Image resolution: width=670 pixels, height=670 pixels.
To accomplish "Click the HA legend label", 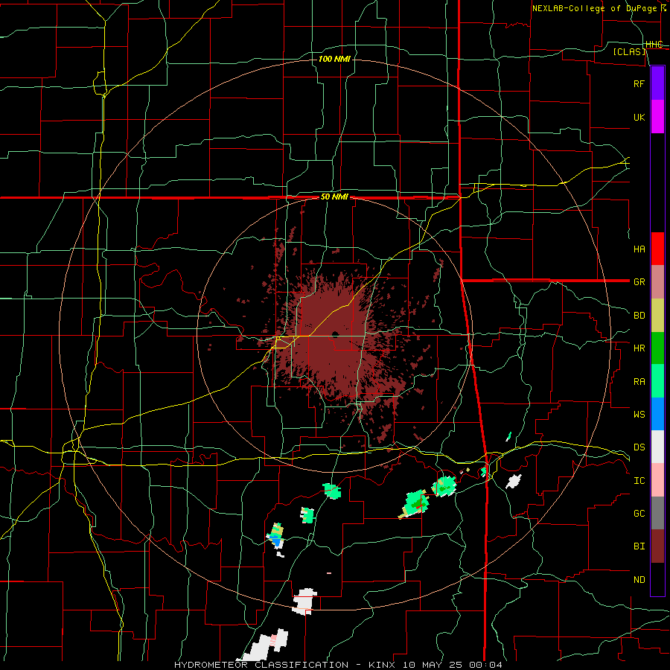I will pos(639,249).
